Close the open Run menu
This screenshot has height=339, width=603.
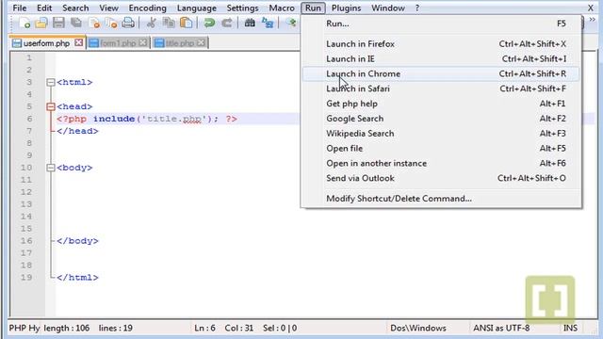click(313, 8)
